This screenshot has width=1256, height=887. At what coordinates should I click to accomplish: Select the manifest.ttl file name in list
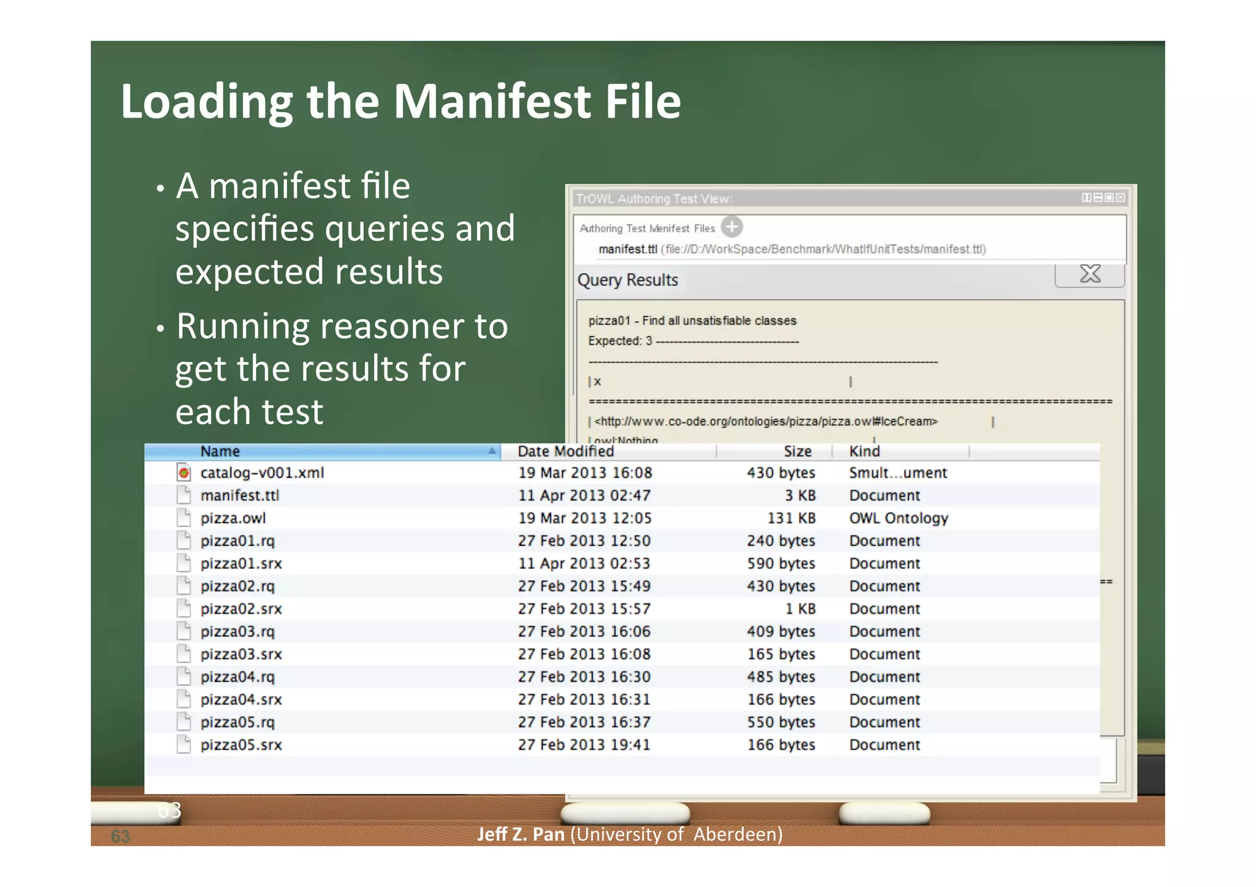tap(240, 495)
